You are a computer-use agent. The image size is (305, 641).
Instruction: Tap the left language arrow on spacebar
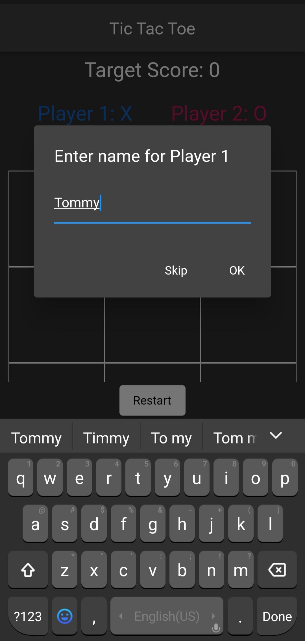121,616
